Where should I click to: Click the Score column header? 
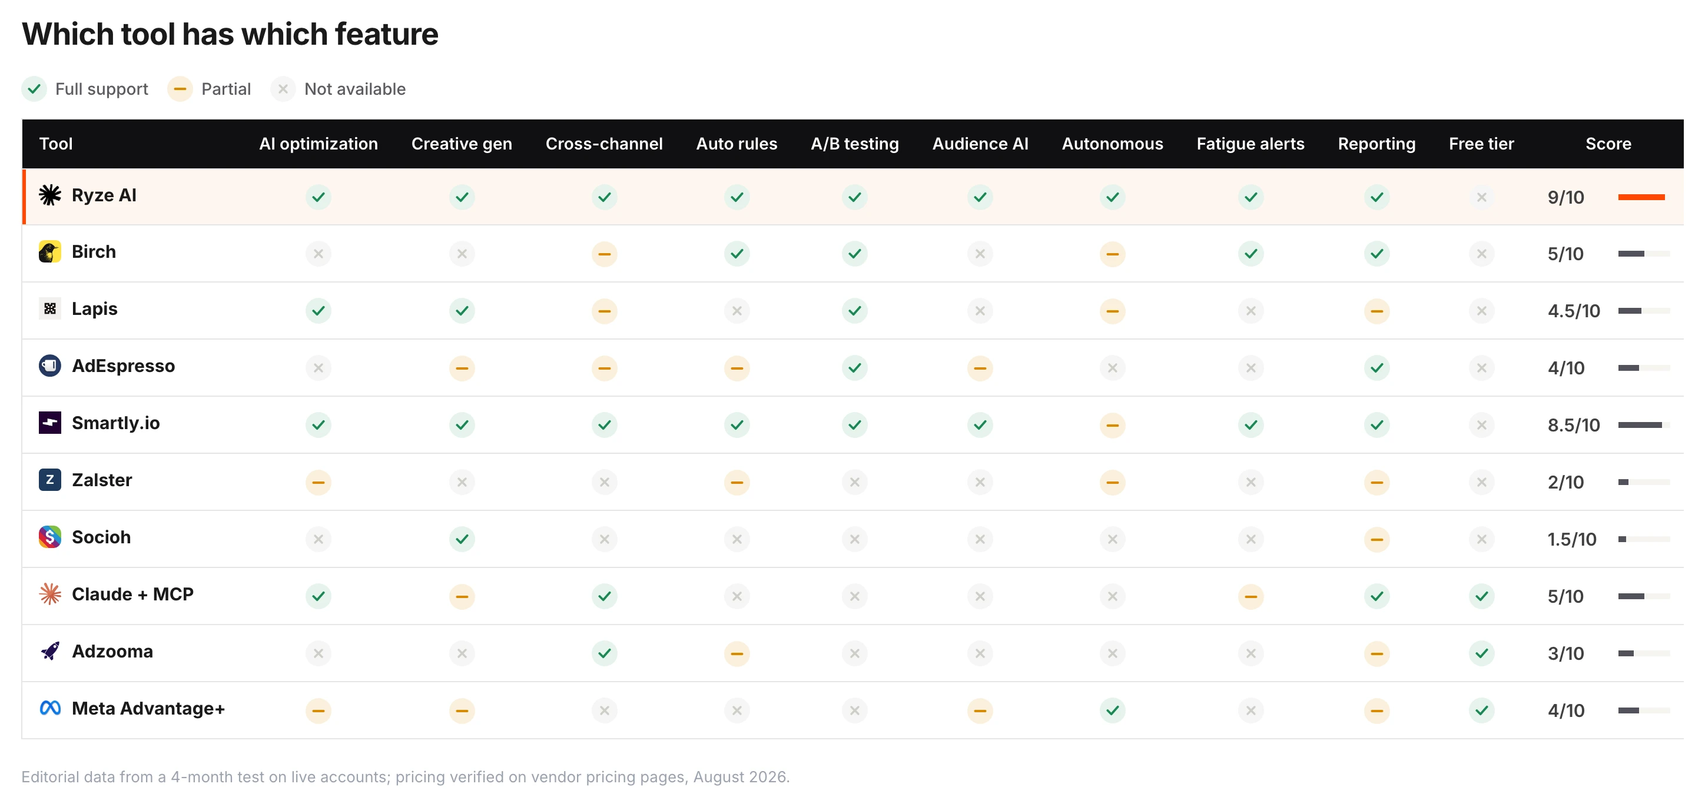coord(1608,144)
